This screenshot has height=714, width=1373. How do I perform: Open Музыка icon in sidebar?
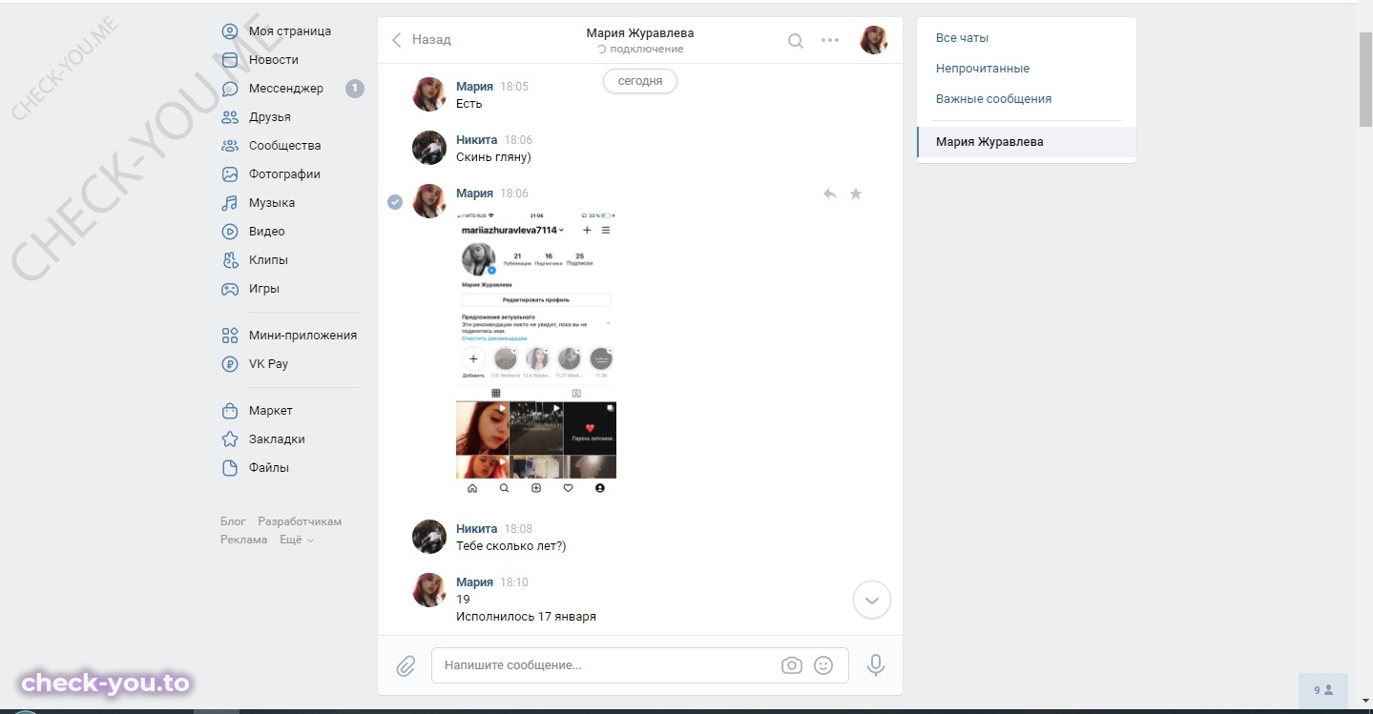pyautogui.click(x=230, y=203)
